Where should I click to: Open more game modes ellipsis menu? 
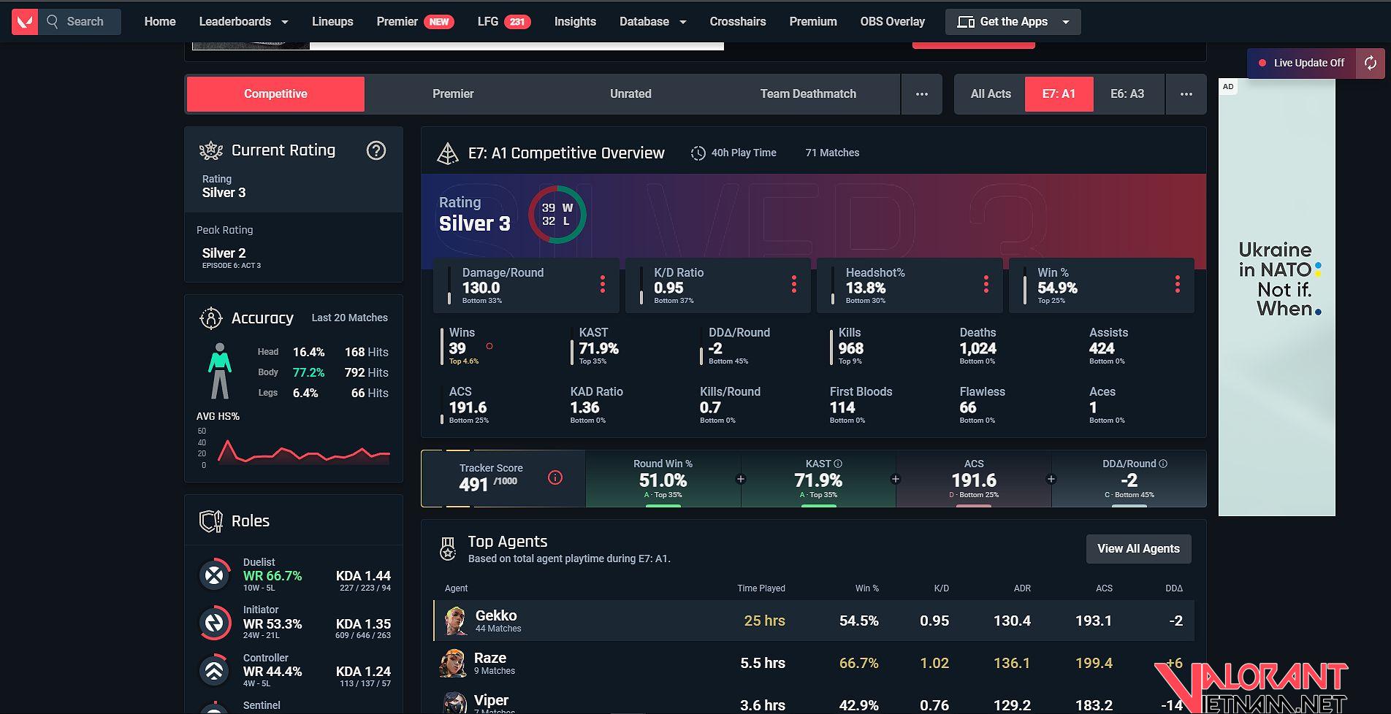922,94
